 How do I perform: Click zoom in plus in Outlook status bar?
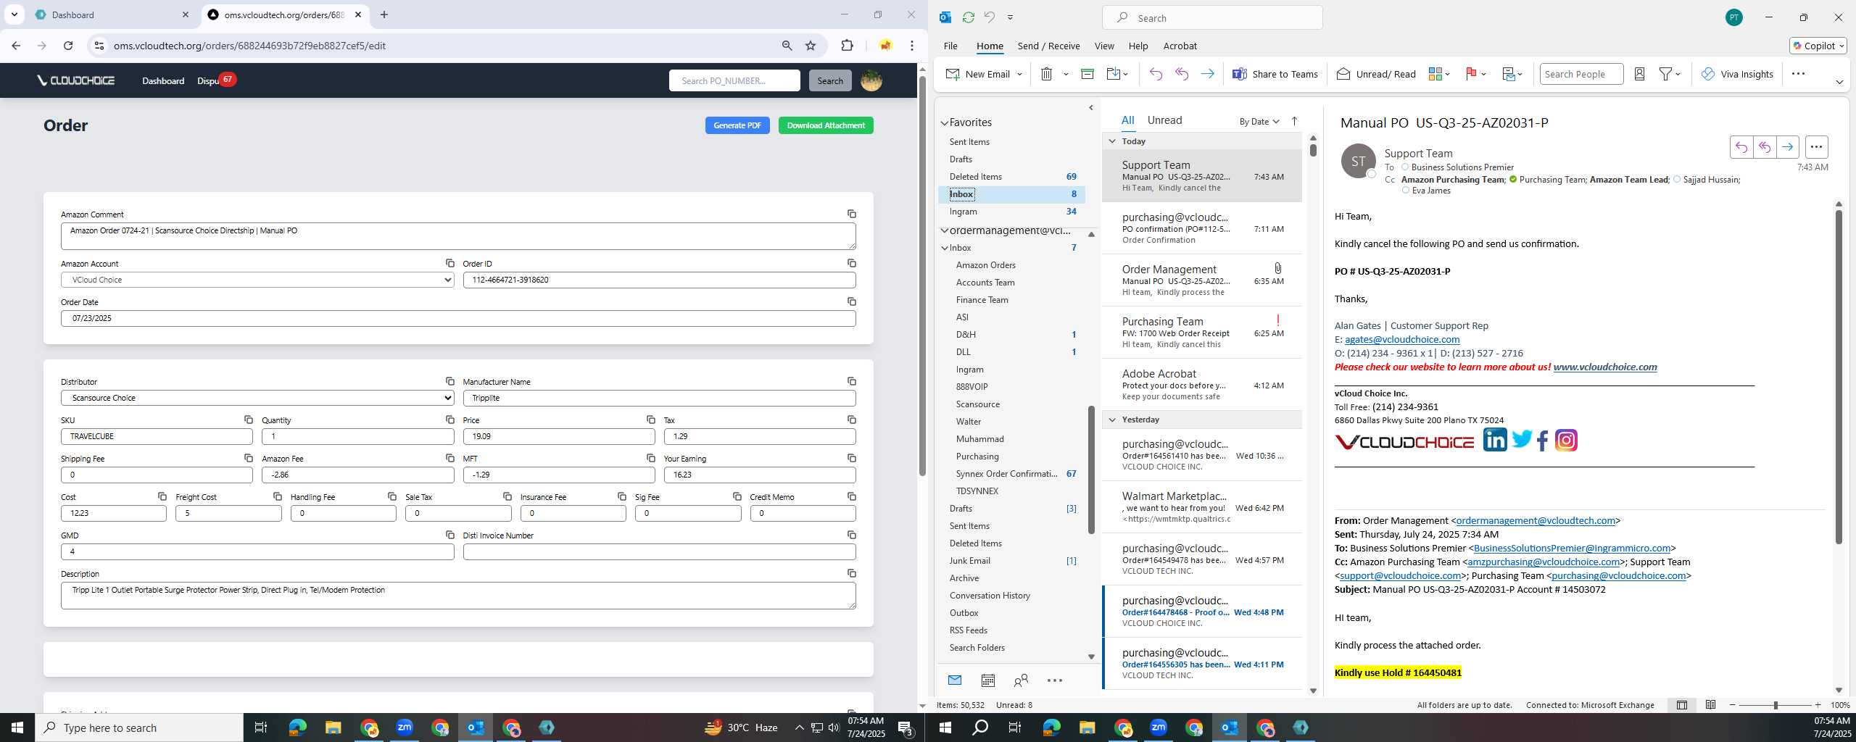point(1818,705)
